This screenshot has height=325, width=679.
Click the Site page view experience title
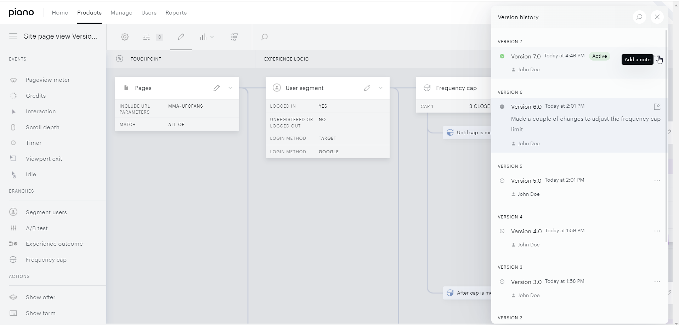coord(61,36)
